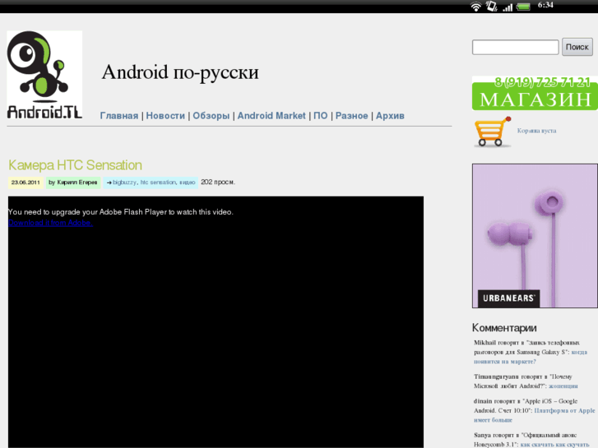Open the Обзоры menu item

tap(211, 116)
